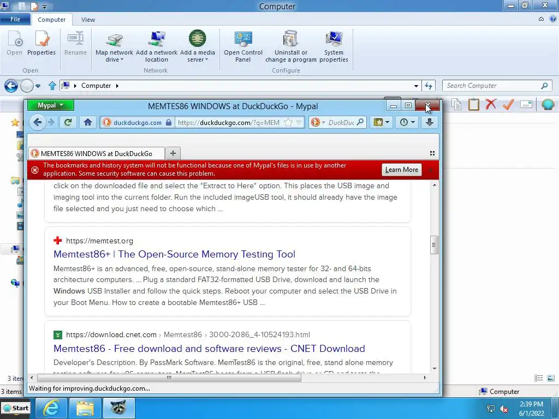Image resolution: width=559 pixels, height=419 pixels.
Task: Reload the page in Mypal
Action: pyautogui.click(x=68, y=123)
